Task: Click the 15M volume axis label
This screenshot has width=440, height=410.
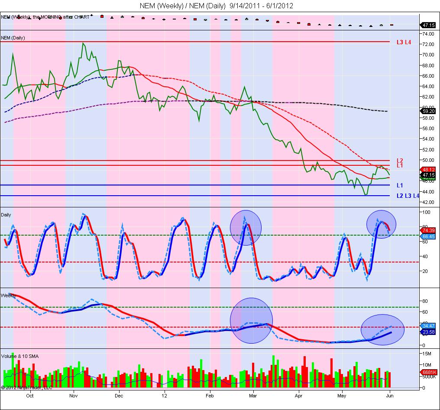Action: tap(427, 354)
